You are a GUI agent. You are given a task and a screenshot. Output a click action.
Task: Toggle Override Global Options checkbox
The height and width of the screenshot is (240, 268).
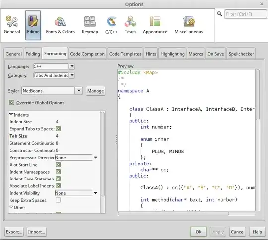(11, 103)
